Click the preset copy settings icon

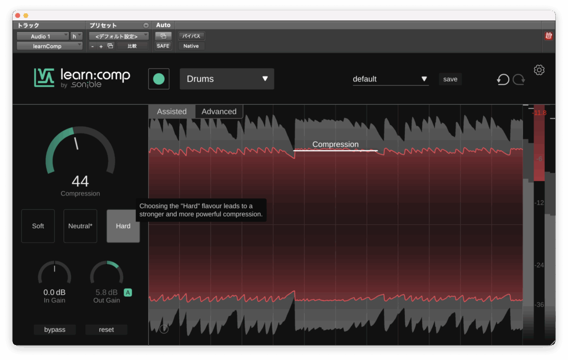[x=110, y=46]
